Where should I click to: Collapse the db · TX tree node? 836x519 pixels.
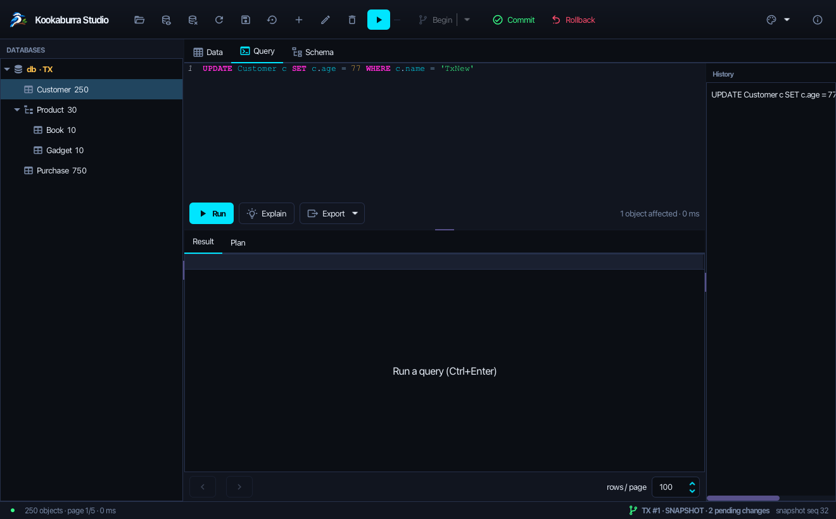(8, 69)
